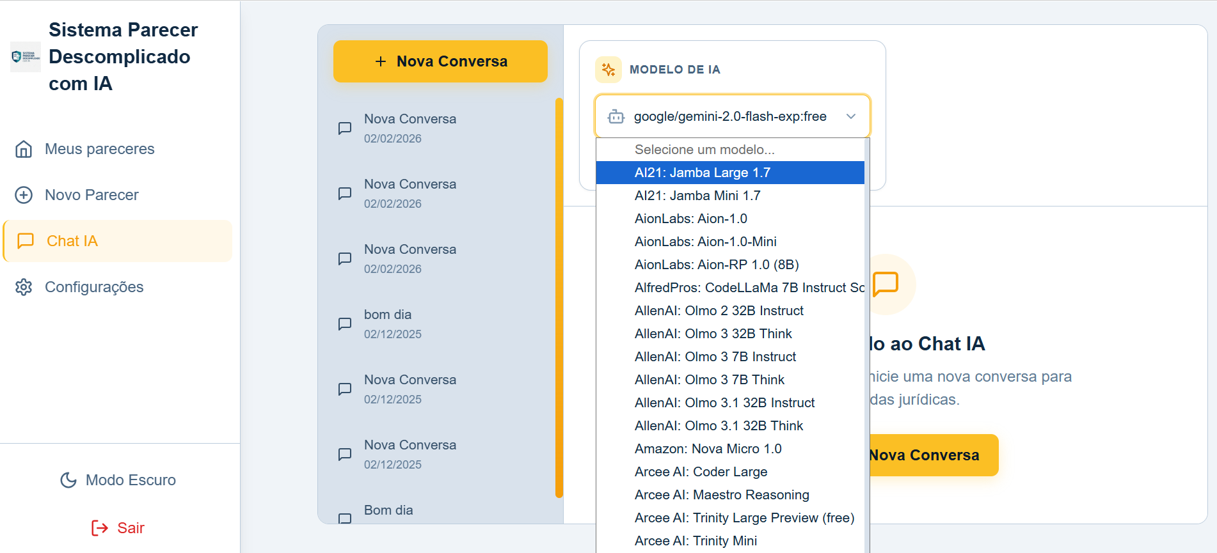
Task: Choose AllenAI: Olmo 3 7B Instruct
Action: tap(730, 357)
